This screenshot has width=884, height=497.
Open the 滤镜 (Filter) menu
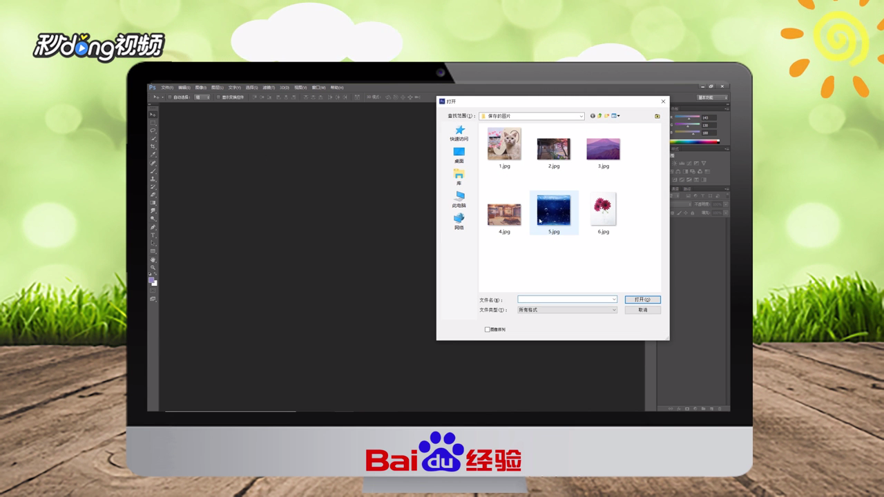point(269,88)
